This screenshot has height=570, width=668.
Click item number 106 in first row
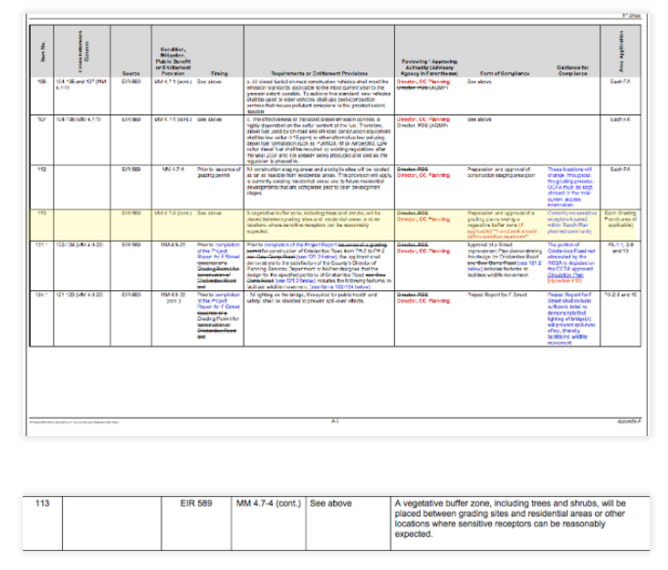tap(42, 81)
